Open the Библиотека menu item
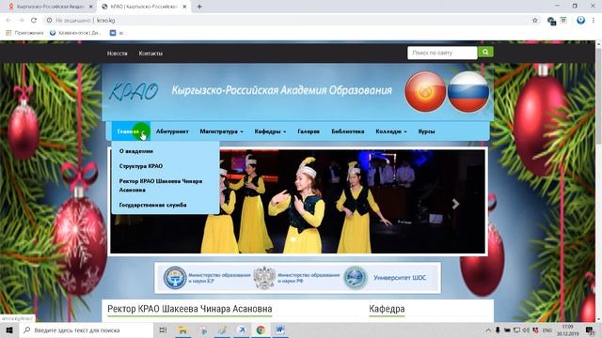Image resolution: width=602 pixels, height=338 pixels. click(x=347, y=131)
